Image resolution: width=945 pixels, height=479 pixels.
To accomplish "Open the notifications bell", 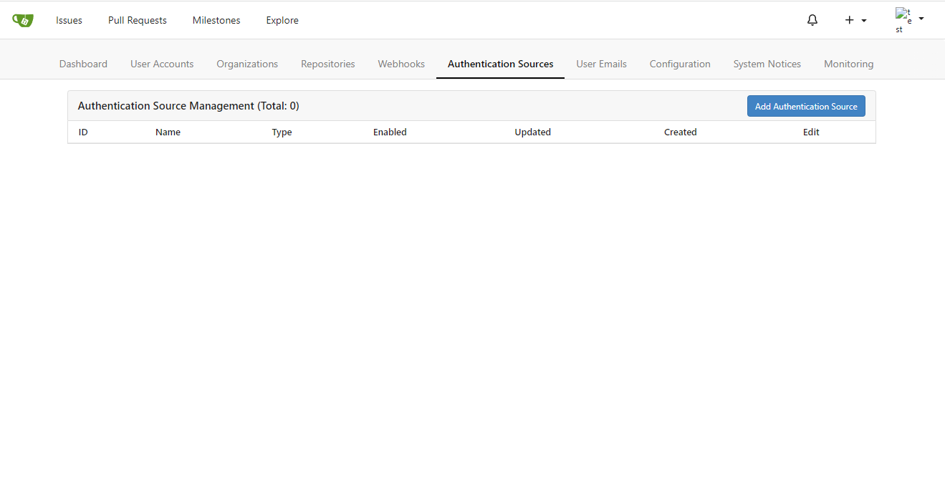I will [x=812, y=19].
